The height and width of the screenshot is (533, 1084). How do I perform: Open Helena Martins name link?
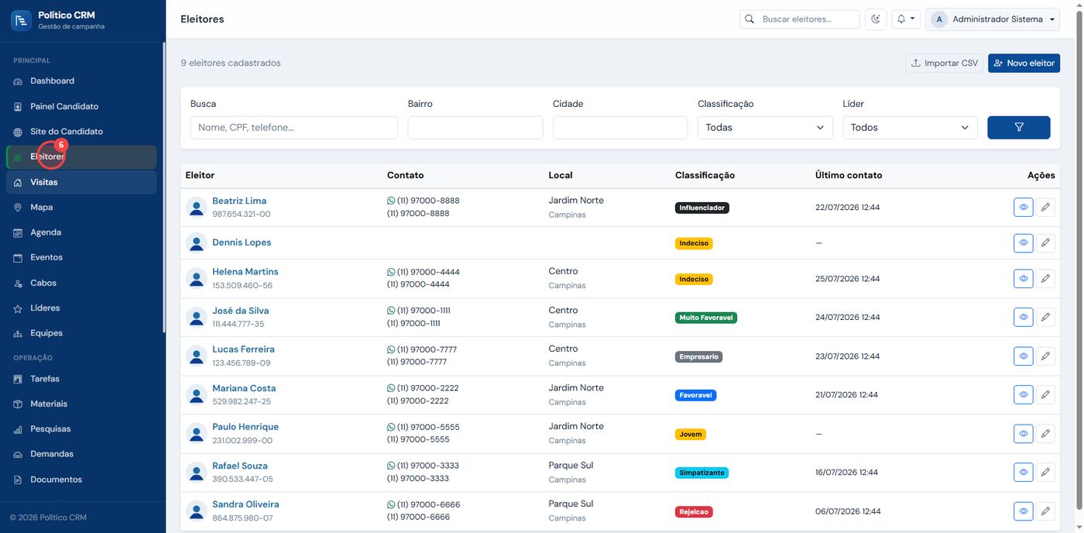coord(245,272)
